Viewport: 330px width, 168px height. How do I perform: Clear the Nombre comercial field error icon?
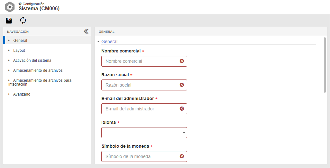pos(182,61)
